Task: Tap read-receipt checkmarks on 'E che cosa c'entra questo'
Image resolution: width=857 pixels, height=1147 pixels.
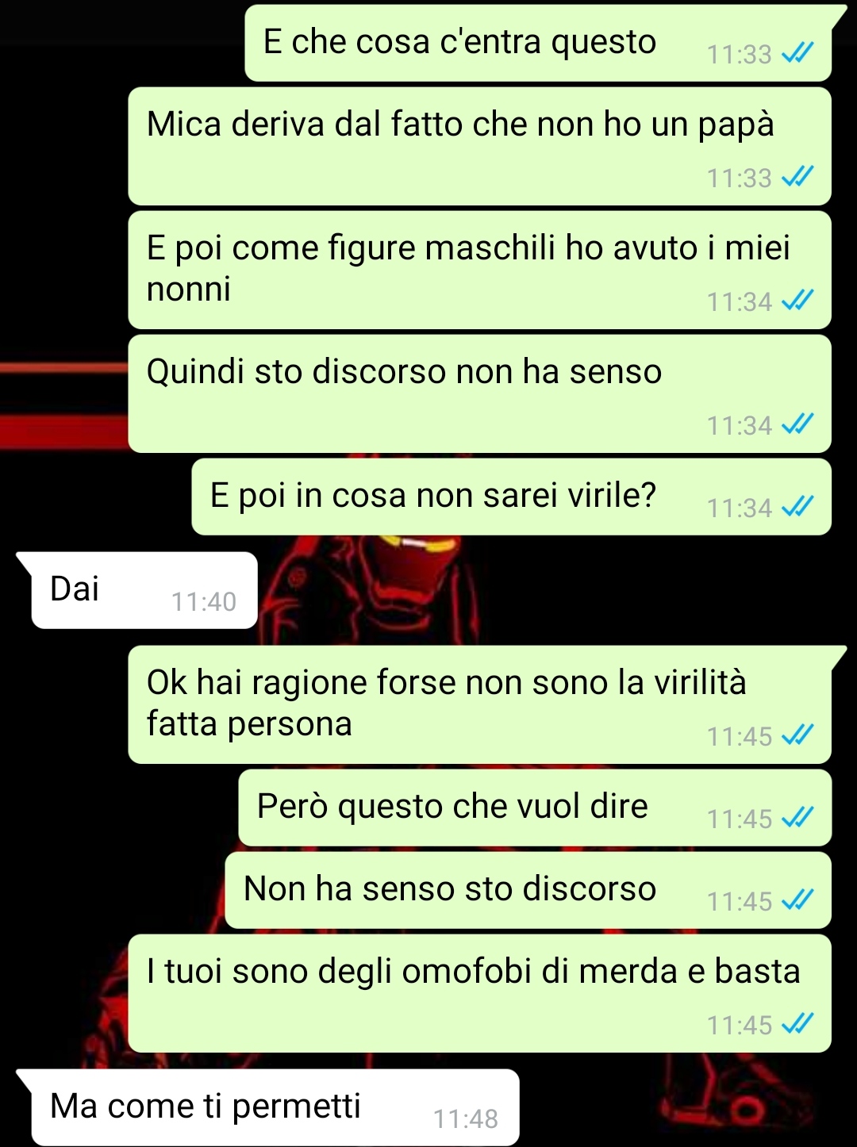Action: [797, 54]
